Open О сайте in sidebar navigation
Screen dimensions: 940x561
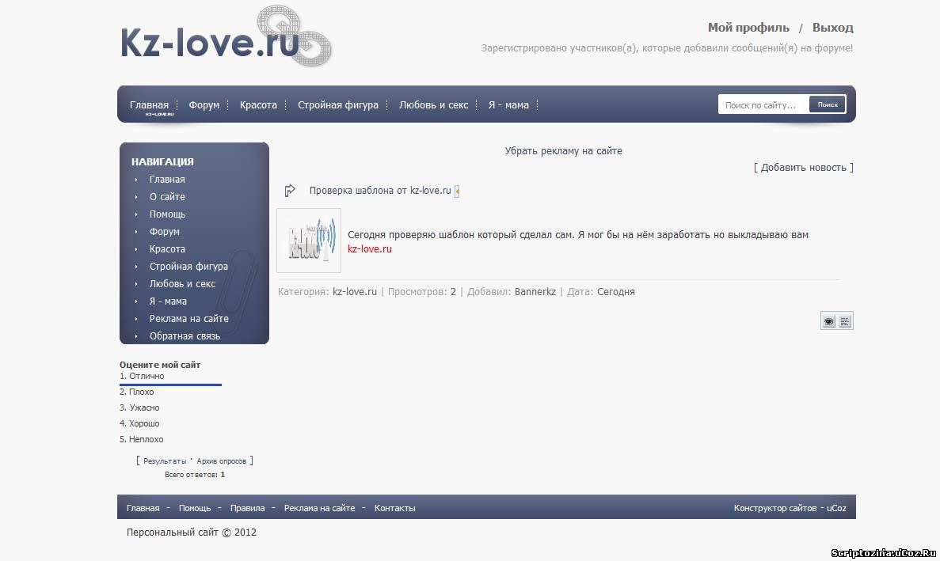point(167,196)
